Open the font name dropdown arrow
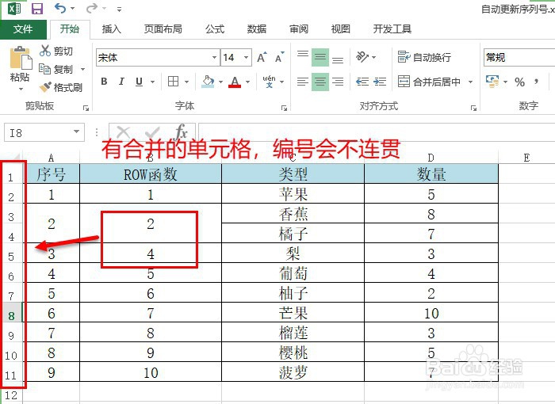The height and width of the screenshot is (404, 555). 214,57
